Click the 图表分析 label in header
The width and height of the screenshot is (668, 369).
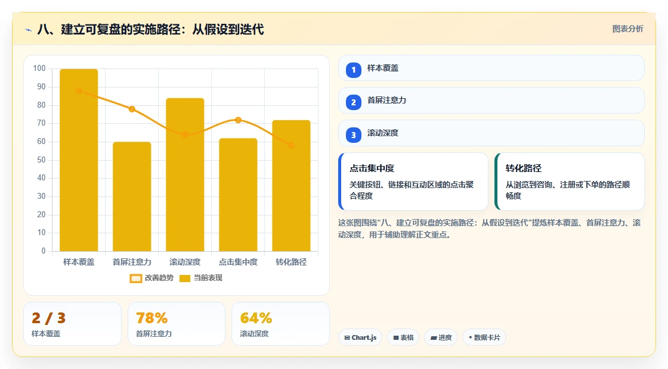pyautogui.click(x=627, y=29)
